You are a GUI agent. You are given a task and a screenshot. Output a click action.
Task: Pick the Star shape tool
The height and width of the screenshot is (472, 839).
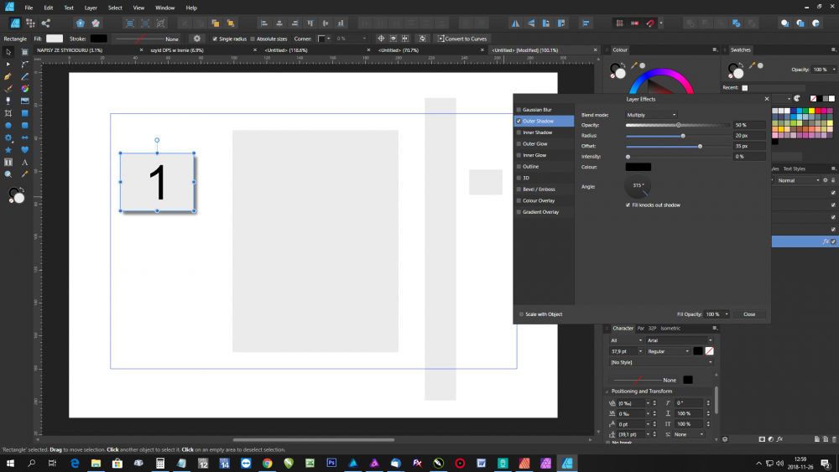[8, 150]
